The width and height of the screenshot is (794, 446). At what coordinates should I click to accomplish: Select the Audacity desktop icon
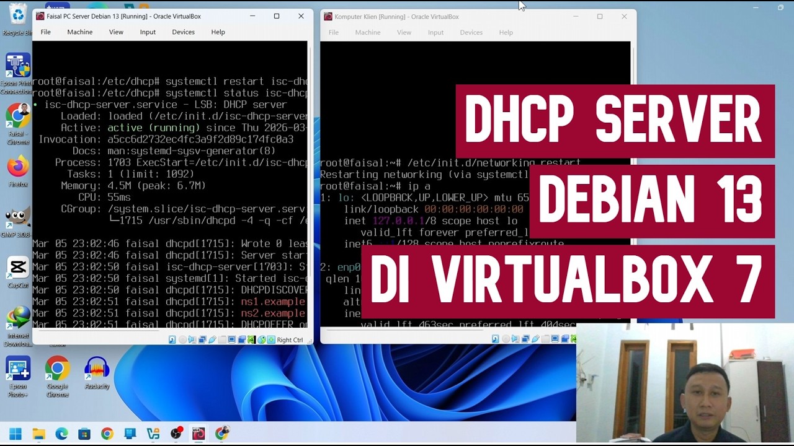97,374
